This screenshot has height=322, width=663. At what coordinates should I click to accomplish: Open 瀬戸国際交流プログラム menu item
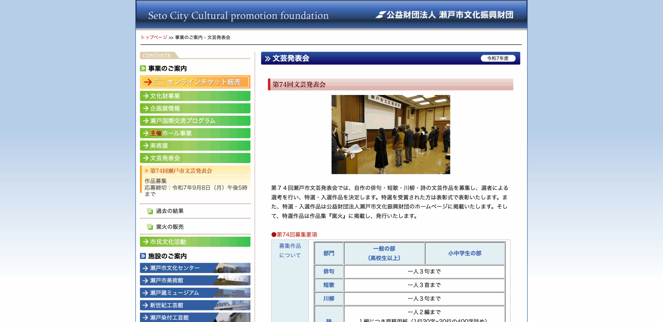pos(195,121)
